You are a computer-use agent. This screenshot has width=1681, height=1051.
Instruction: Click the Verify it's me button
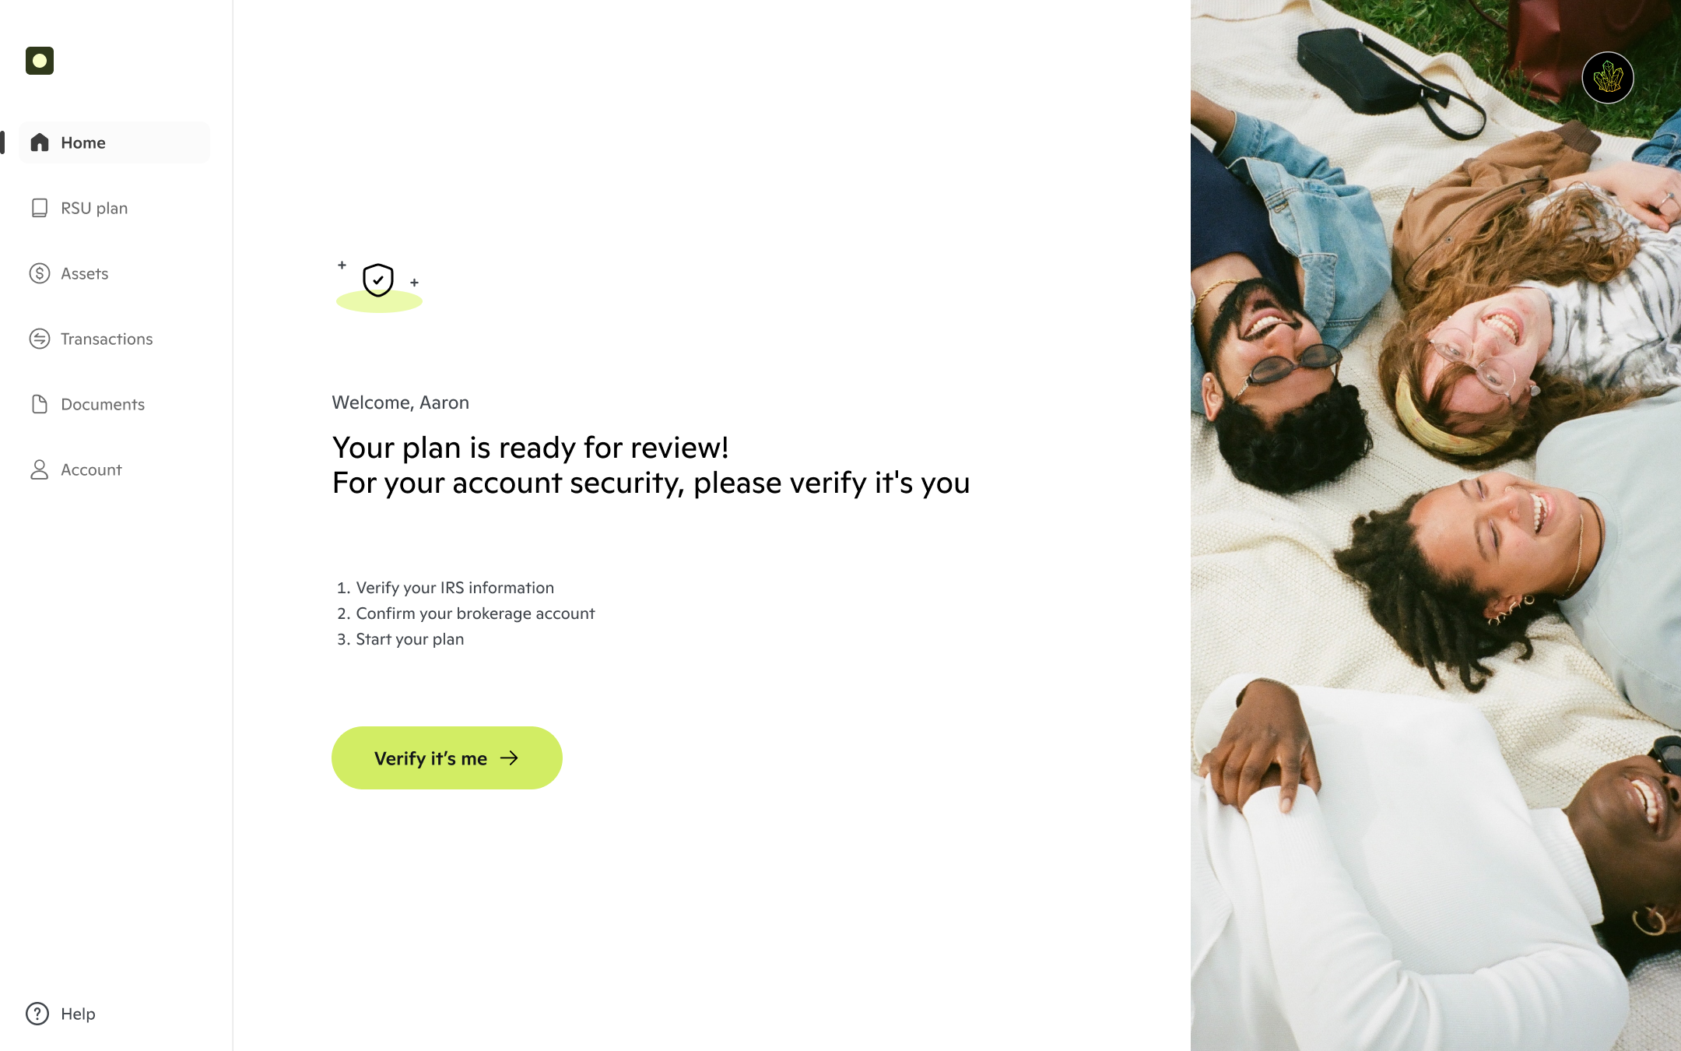[447, 758]
